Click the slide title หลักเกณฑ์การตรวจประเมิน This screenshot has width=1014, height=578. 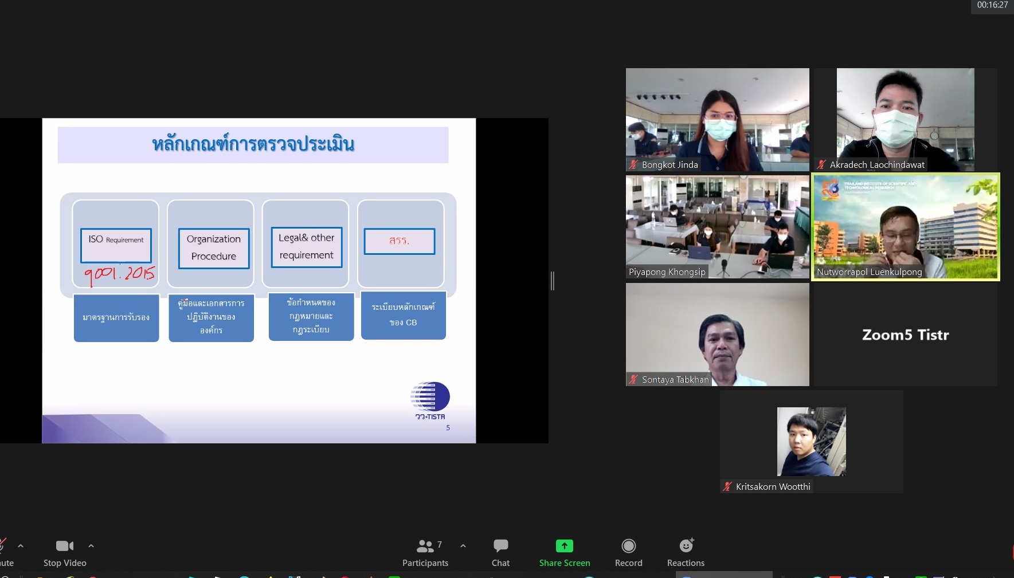pyautogui.click(x=253, y=144)
